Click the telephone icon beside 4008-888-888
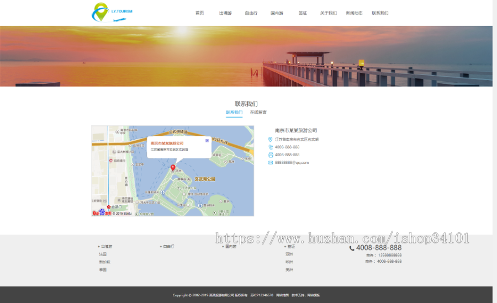Screen dimensions: 497x303 click(x=271, y=147)
